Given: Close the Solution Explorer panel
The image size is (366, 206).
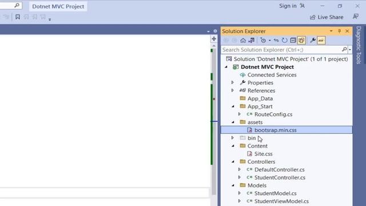Looking at the screenshot, I should coord(347,31).
